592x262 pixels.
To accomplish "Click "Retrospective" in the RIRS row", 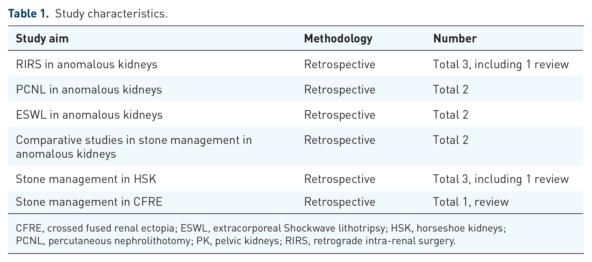I will pos(340,65).
